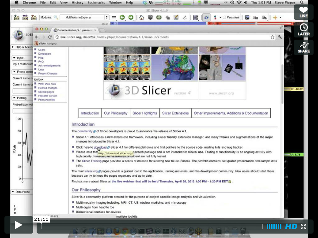Collapse the Plotting section

[15, 98]
